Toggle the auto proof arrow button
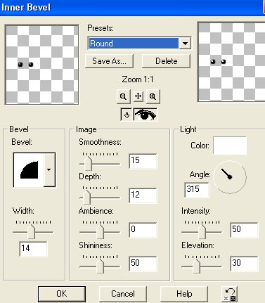The height and width of the screenshot is (303, 265). (x=127, y=115)
